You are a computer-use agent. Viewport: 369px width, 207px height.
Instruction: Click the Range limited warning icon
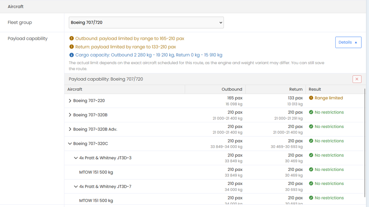pyautogui.click(x=311, y=98)
